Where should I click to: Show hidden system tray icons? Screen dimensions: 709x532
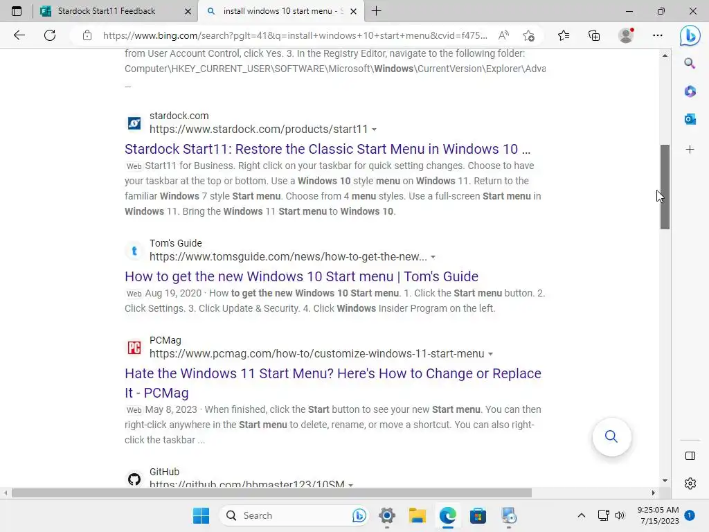pyautogui.click(x=582, y=515)
